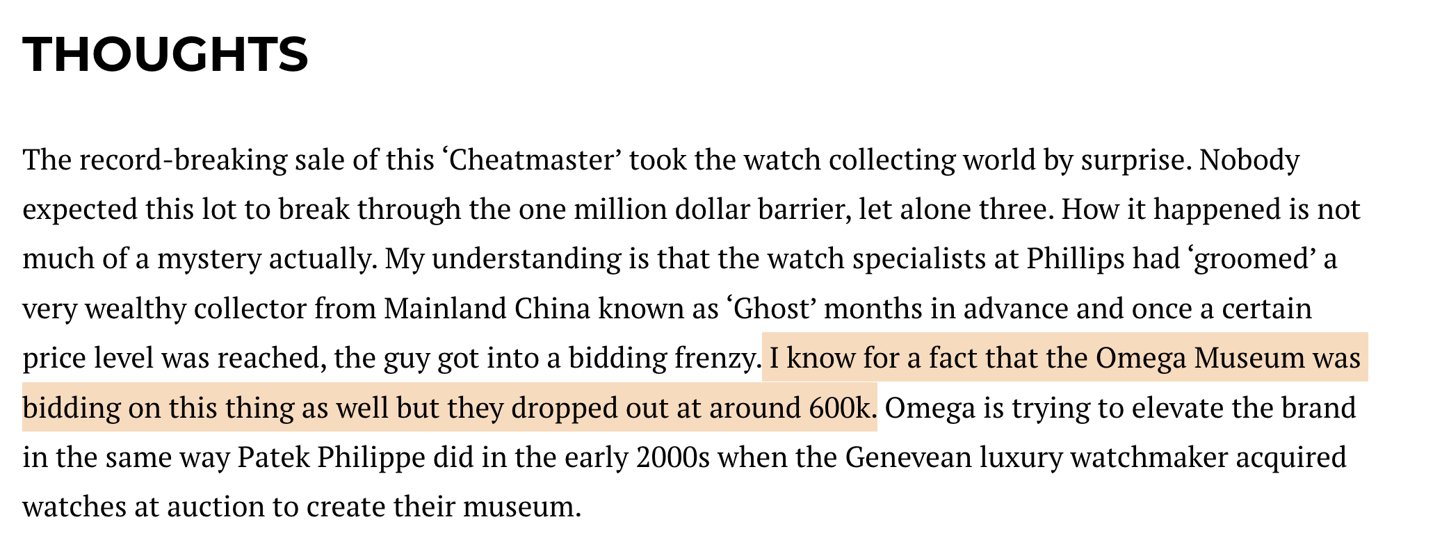This screenshot has height=556, width=1442.
Task: Click the phrase 'Mainland China'
Action: point(487,309)
